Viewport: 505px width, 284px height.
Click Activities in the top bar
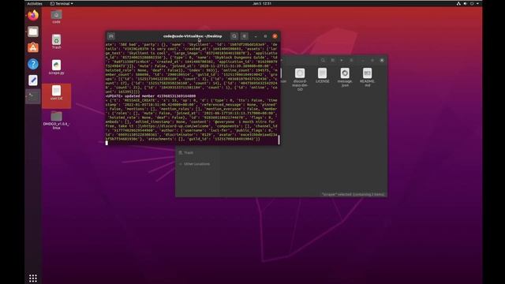click(35, 3)
